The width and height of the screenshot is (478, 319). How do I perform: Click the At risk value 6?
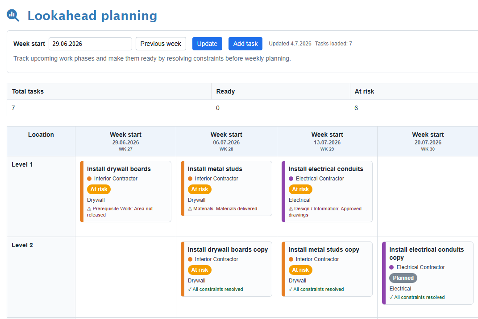(x=356, y=108)
